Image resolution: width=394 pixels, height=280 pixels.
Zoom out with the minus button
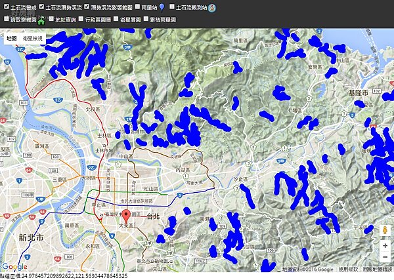click(385, 257)
